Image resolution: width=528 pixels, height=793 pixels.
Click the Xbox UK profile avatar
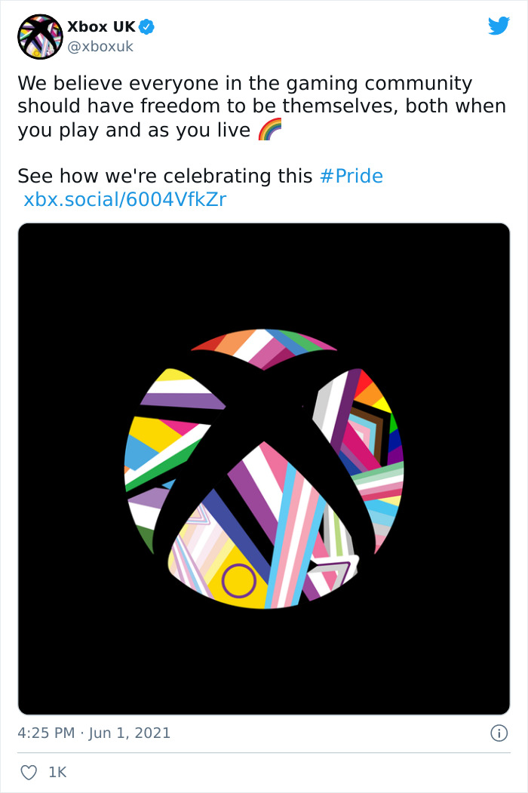(39, 35)
